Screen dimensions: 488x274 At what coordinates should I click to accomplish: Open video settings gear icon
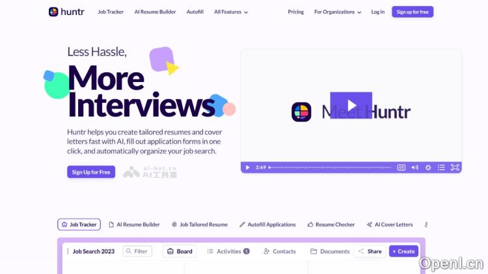tap(428, 167)
